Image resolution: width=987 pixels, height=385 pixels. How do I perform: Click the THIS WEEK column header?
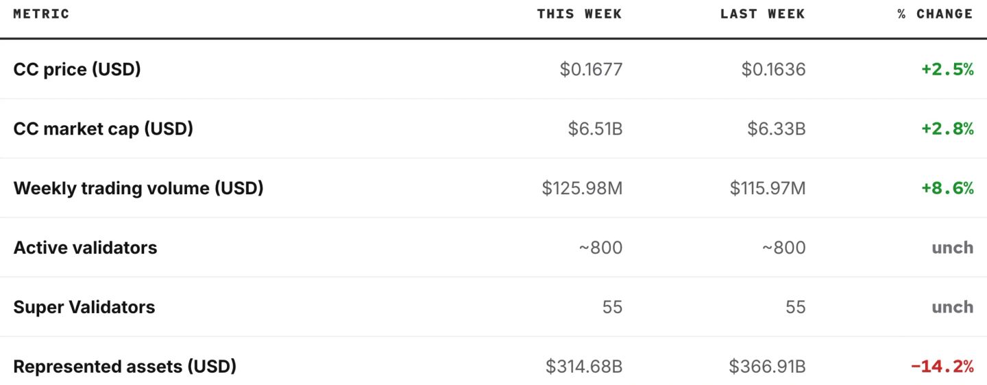[x=579, y=14]
